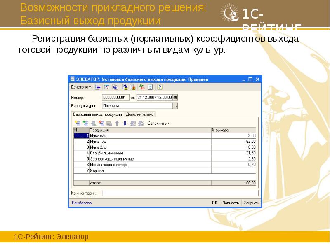
Task: Move selected row down in the list
Action: tap(125, 123)
